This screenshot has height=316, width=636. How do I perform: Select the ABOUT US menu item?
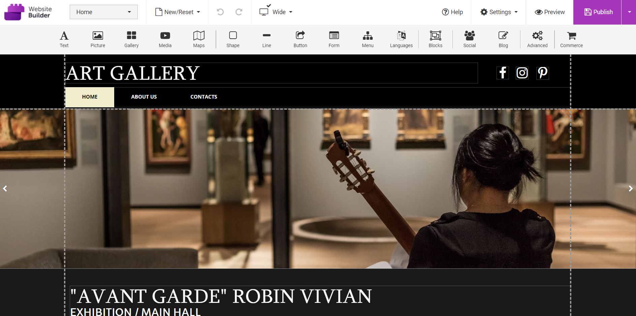[144, 97]
